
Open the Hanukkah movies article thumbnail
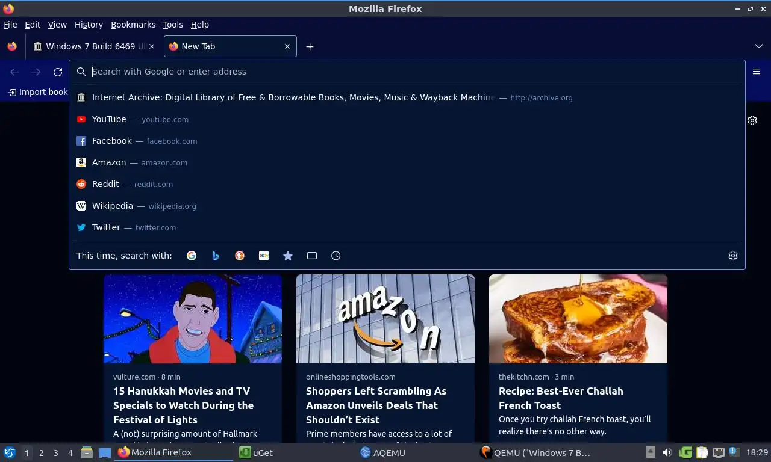coord(193,319)
